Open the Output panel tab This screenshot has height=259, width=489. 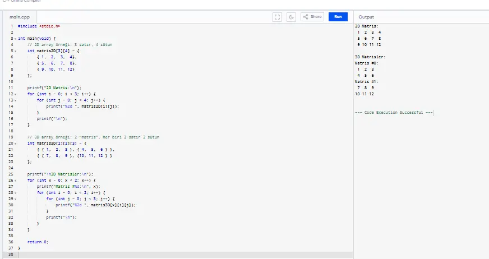[366, 17]
